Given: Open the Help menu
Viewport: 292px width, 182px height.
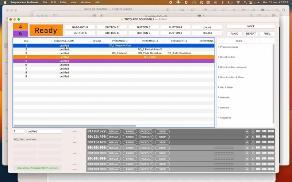Looking at the screenshot, I should click(97, 3).
